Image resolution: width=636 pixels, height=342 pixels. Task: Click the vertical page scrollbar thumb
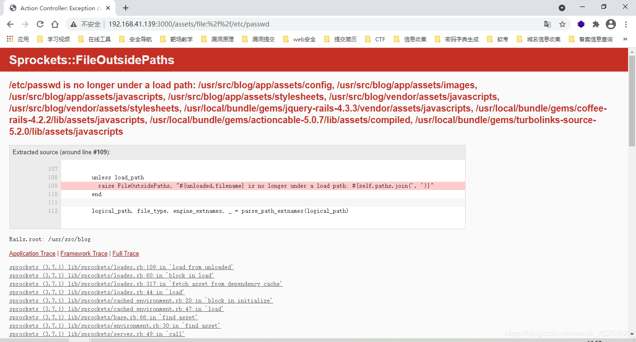632,101
